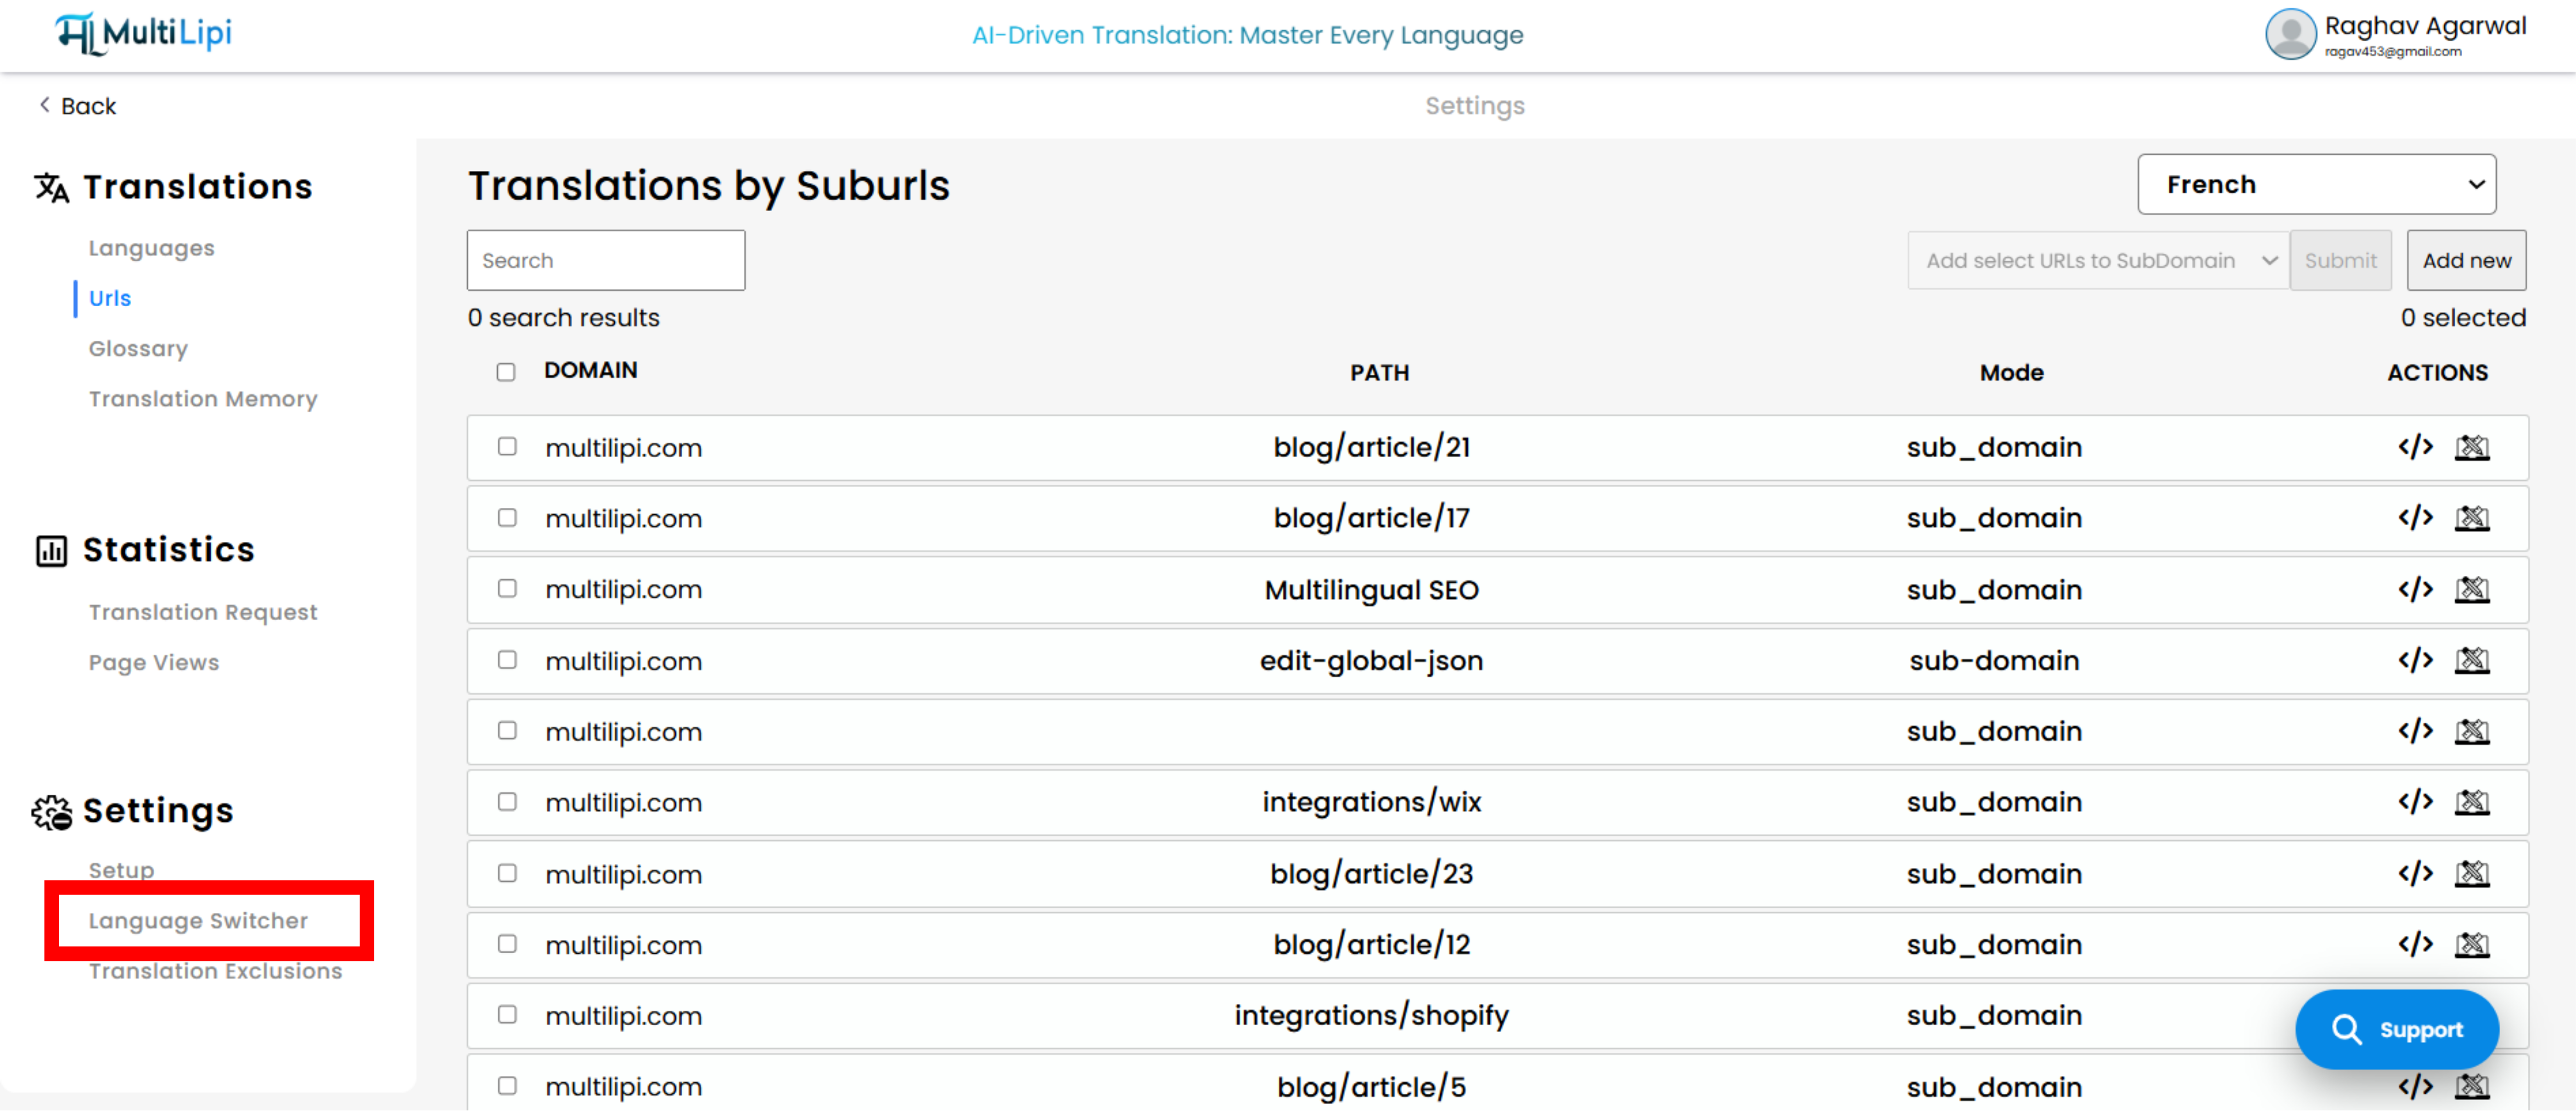Viewport: 2576px width, 1112px height.
Task: Delete the blog/article/21 row
Action: coord(2472,447)
